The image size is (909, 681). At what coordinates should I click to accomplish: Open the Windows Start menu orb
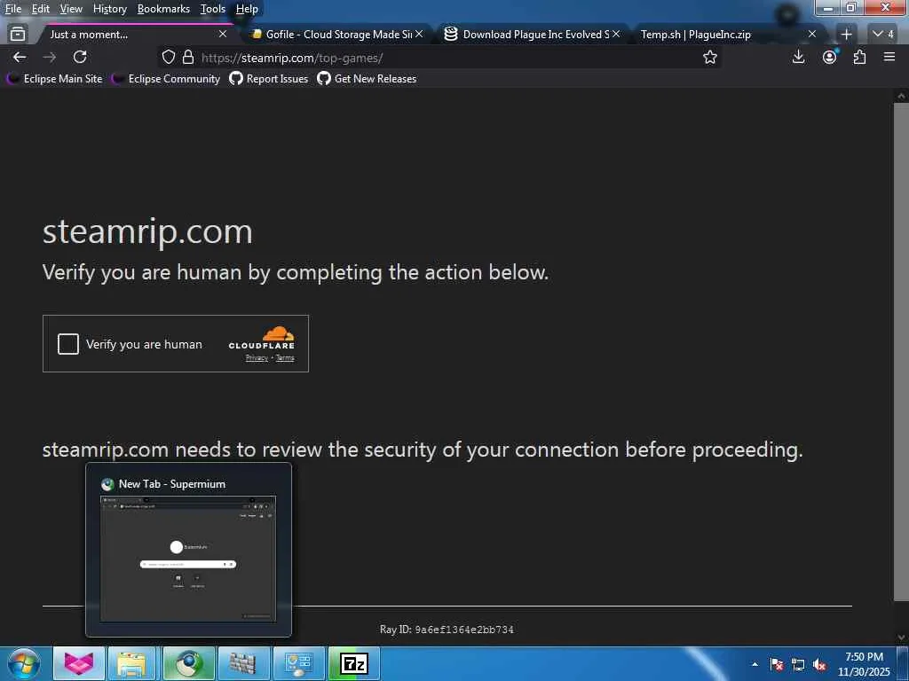(x=24, y=663)
